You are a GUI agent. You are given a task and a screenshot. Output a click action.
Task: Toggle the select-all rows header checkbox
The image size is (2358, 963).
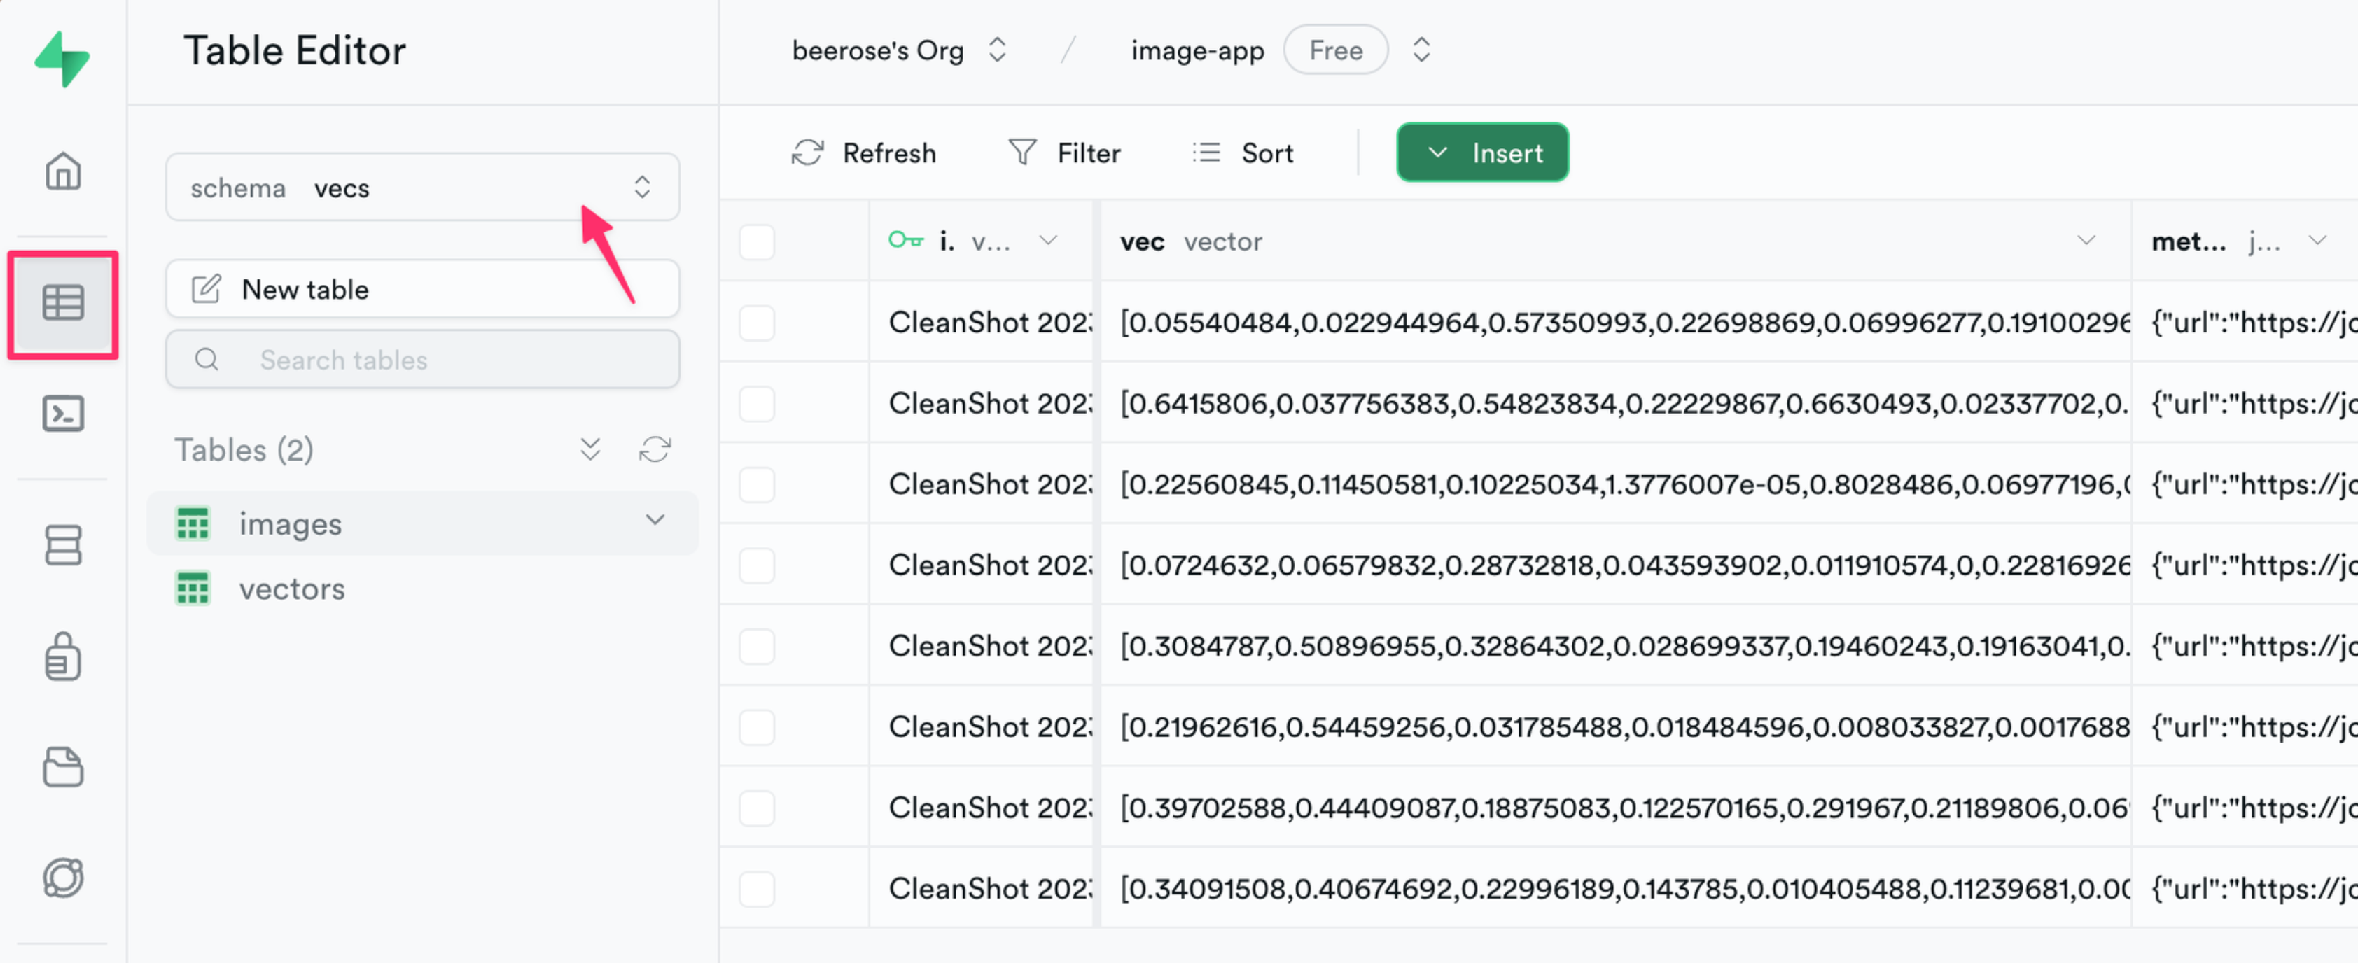pos(756,241)
